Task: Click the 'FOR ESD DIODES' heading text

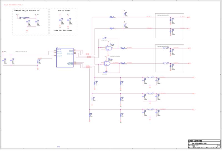Action: (x=64, y=11)
